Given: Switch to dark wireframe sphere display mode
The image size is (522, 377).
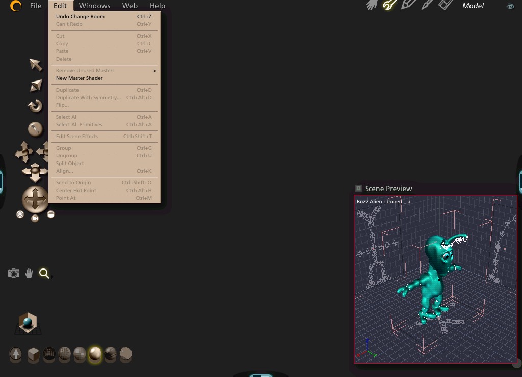Looking at the screenshot, I should [x=49, y=354].
